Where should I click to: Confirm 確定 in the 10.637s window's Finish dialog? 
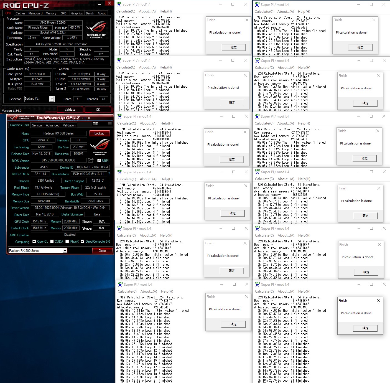pyautogui.click(x=234, y=47)
